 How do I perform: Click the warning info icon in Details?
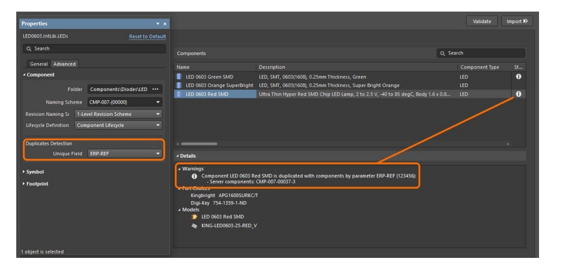(x=195, y=176)
